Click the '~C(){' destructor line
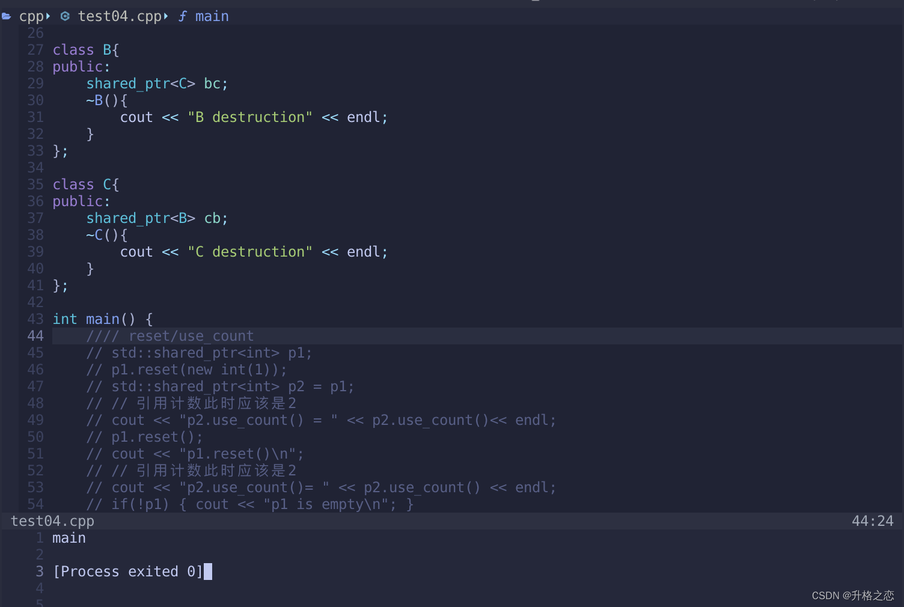The width and height of the screenshot is (904, 607). (x=106, y=235)
